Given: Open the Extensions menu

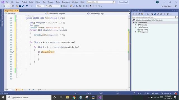Looking at the screenshot, I should [66, 2].
